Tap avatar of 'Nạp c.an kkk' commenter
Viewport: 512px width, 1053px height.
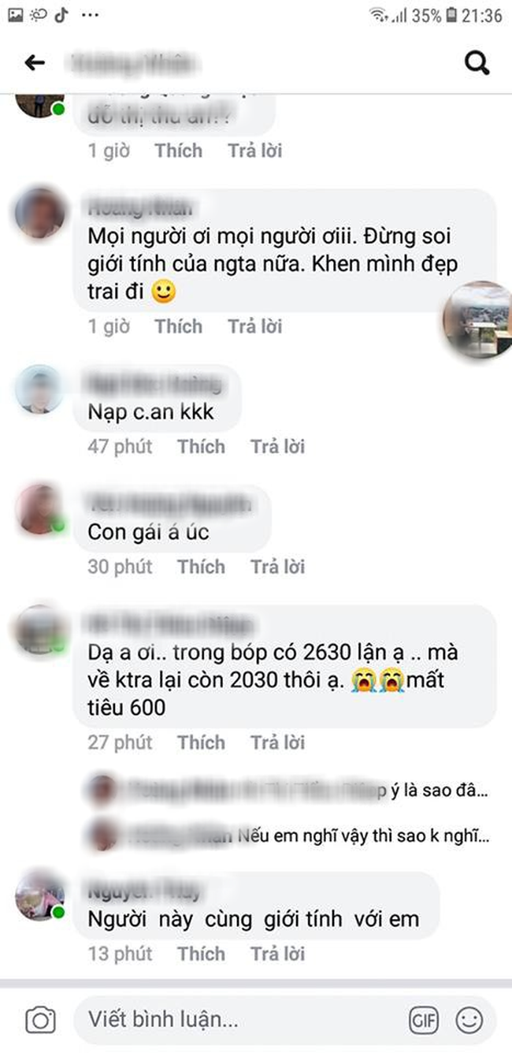39,389
